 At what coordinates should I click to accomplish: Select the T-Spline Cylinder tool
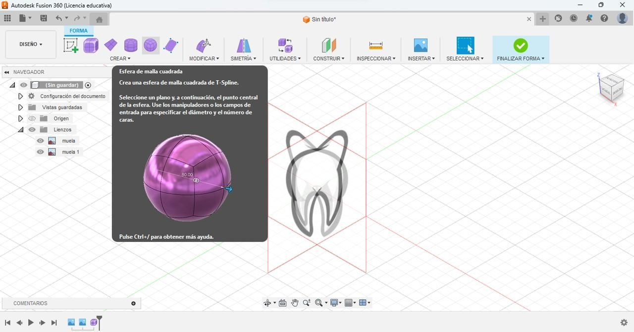click(x=131, y=46)
